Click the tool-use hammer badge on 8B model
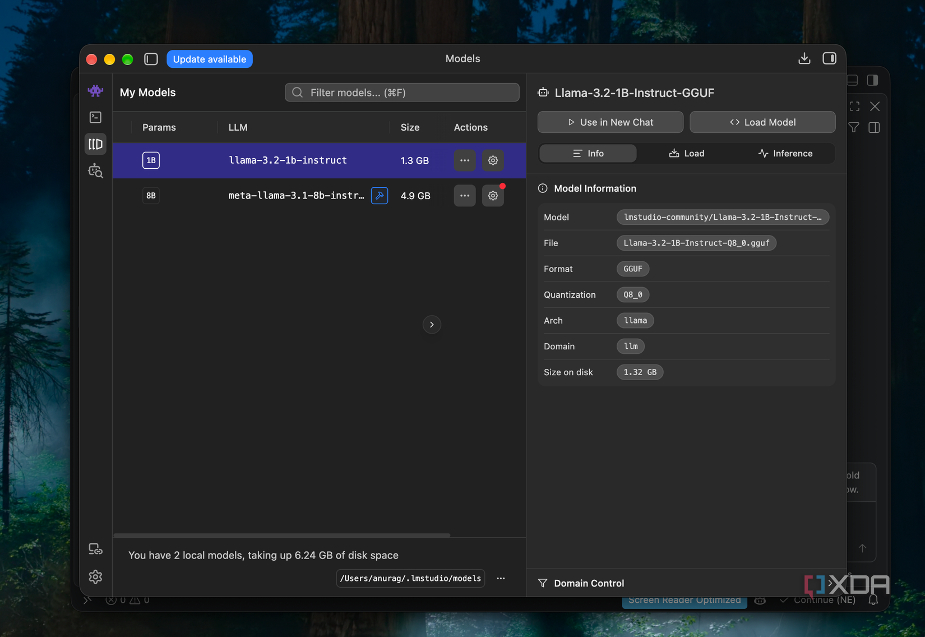Screen dimensions: 925x637 [x=380, y=195]
